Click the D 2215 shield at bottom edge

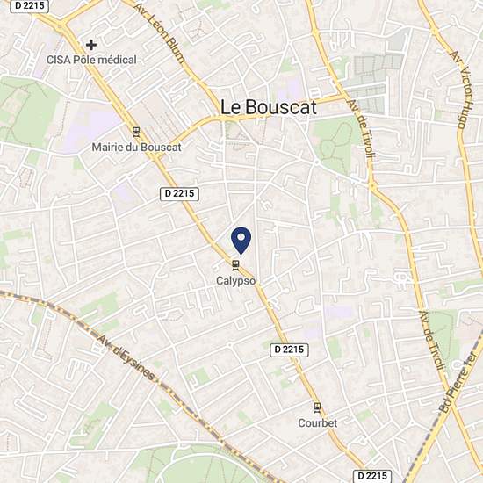point(372,476)
